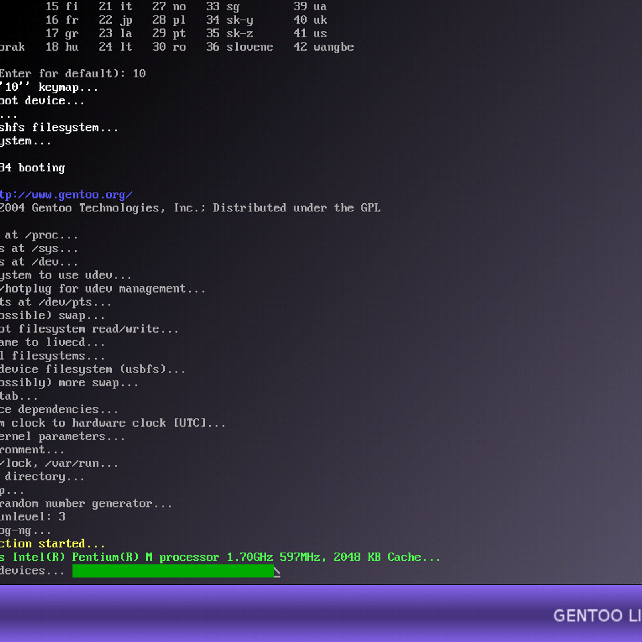Click keymap option '35 sk-z'
The image size is (642, 642).
tap(230, 34)
